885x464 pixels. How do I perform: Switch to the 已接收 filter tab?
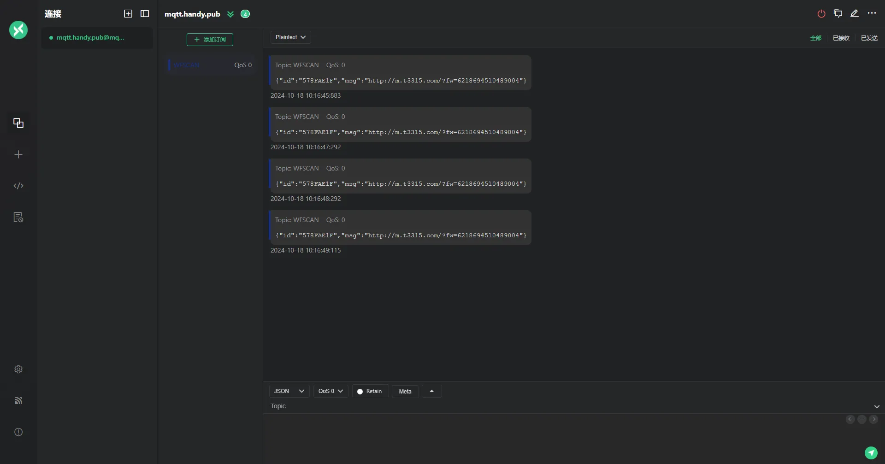pyautogui.click(x=841, y=38)
